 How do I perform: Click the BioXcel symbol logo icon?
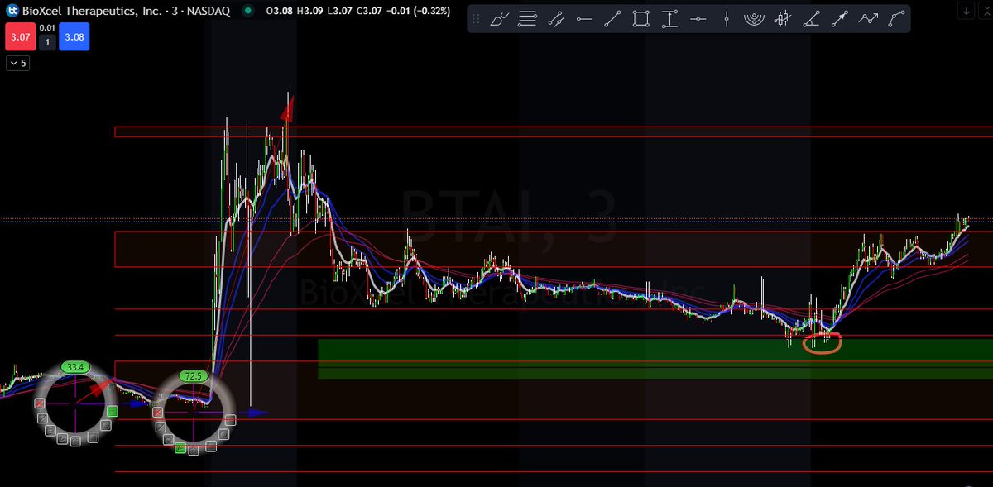12,11
